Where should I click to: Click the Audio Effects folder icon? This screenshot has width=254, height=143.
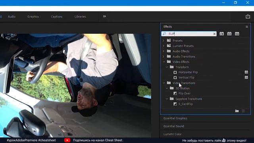169,51
